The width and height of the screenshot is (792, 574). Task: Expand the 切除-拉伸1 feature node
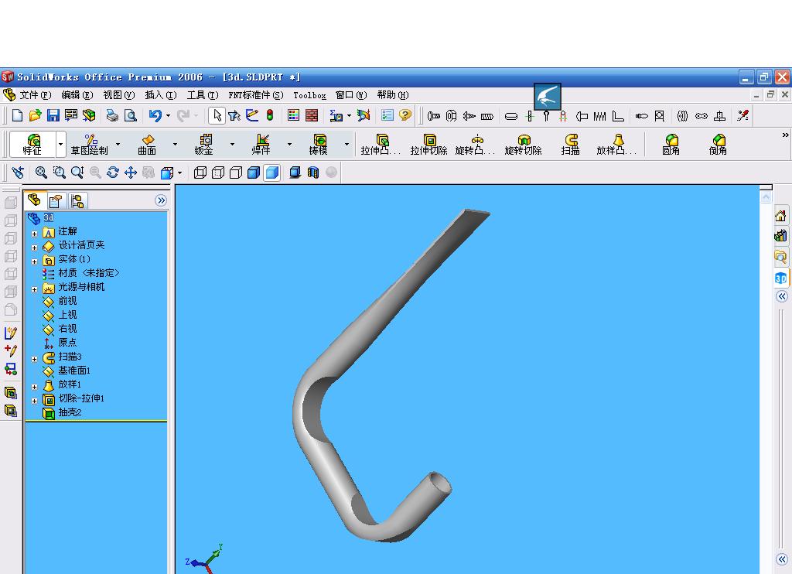click(x=34, y=401)
